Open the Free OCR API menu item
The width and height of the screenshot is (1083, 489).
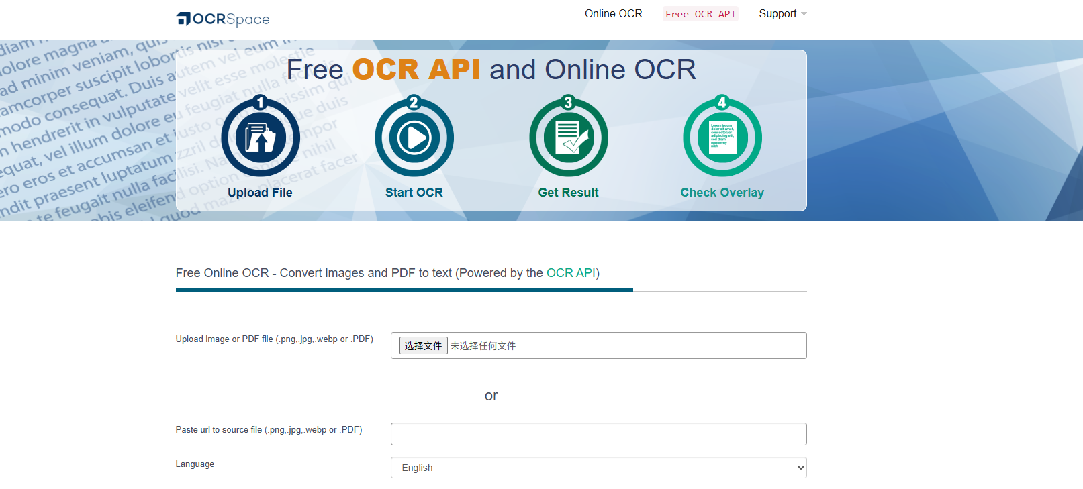click(x=700, y=14)
